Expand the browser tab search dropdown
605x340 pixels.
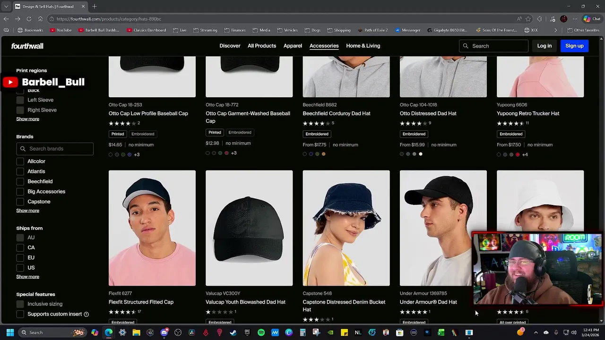(6, 6)
